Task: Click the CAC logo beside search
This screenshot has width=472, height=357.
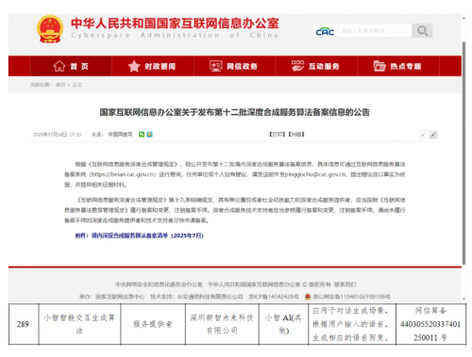Action: tap(325, 31)
